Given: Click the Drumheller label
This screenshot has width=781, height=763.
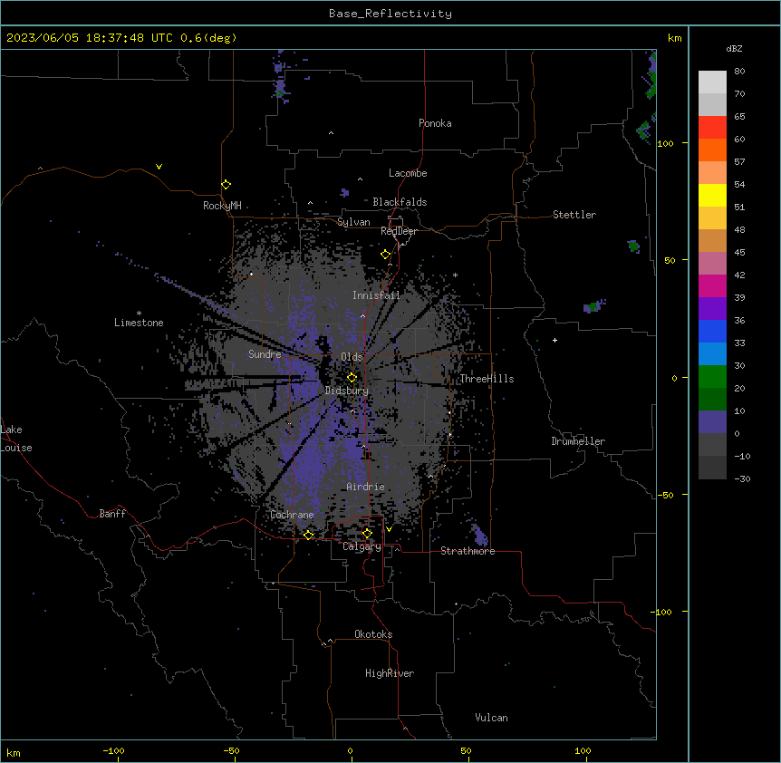Looking at the screenshot, I should tap(578, 441).
